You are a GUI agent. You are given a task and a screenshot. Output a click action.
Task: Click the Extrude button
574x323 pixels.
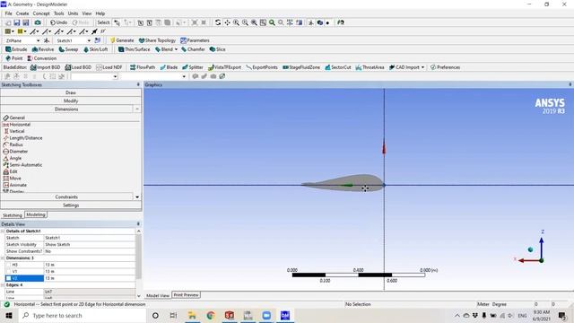[16, 49]
